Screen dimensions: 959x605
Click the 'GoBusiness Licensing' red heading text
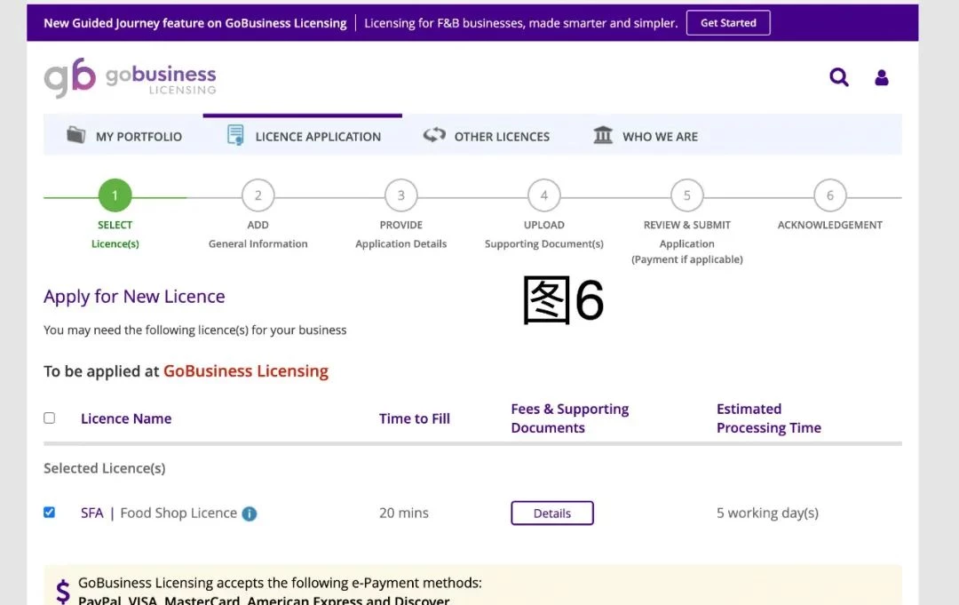click(246, 371)
